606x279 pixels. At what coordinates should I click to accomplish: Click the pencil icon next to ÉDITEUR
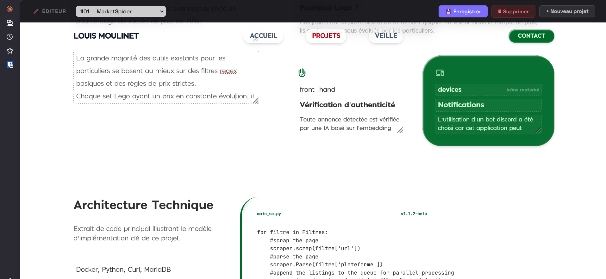tap(36, 11)
